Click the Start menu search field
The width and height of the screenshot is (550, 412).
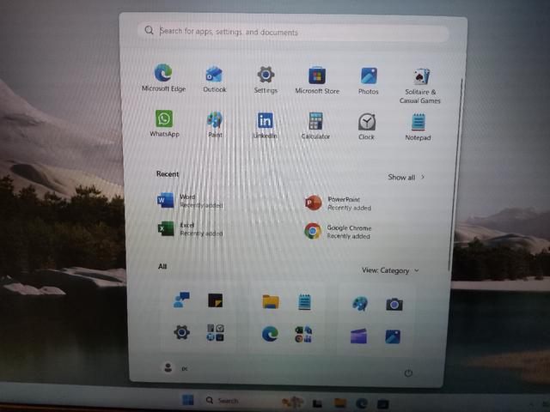click(292, 32)
